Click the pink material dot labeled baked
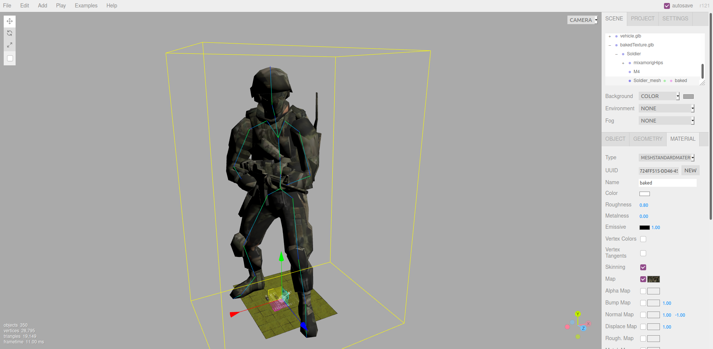 point(671,81)
